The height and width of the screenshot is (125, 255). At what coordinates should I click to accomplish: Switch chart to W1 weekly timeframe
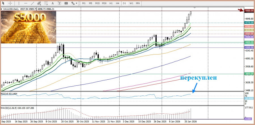pyautogui.click(x=131, y=3)
